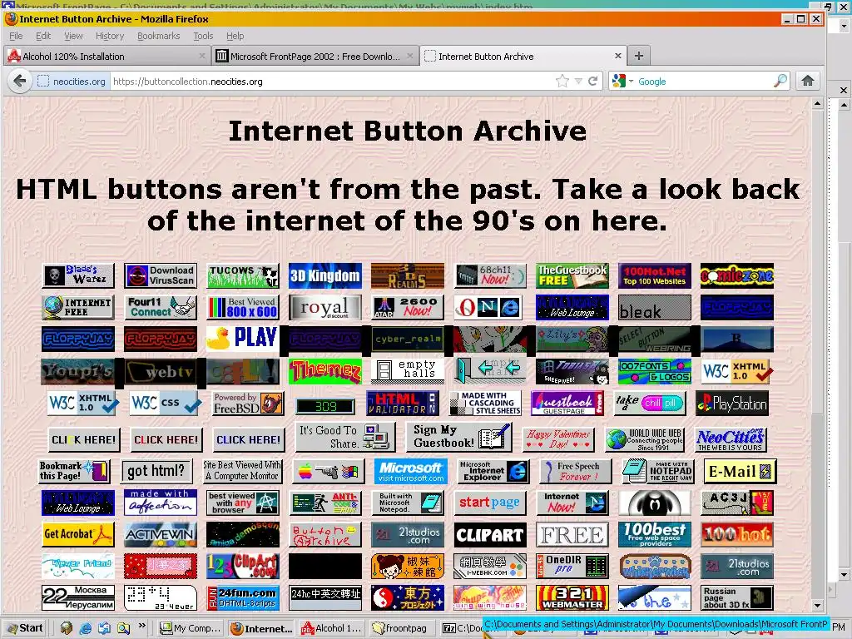
Task: Click Made with Cascading Style Sheets
Action: click(485, 404)
